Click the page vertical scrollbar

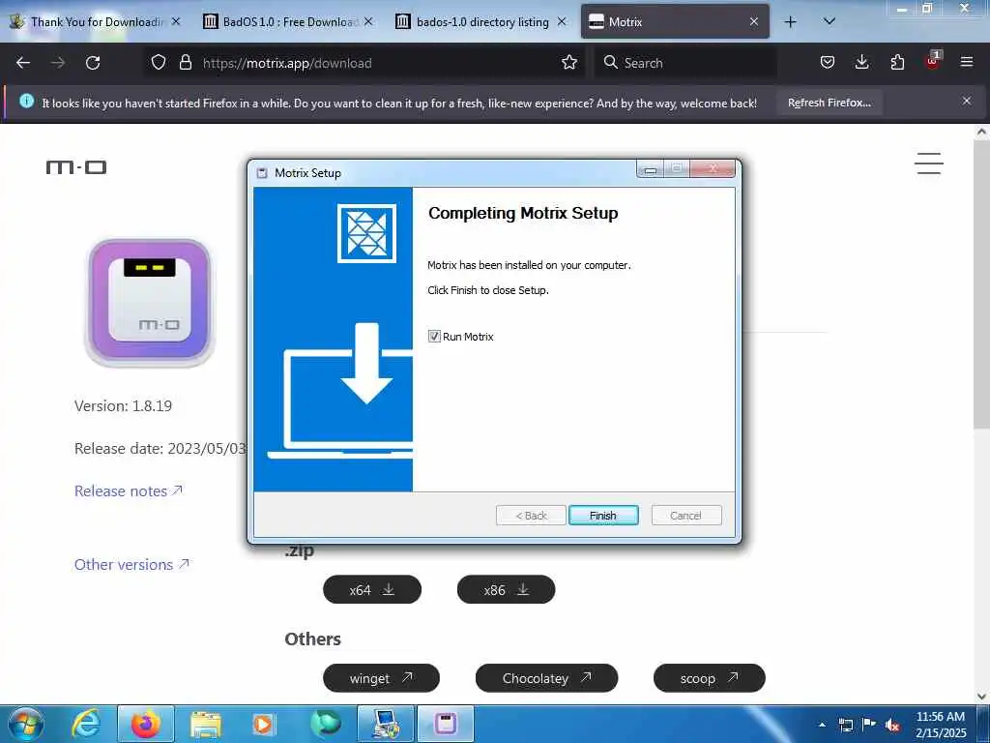pyautogui.click(x=981, y=284)
